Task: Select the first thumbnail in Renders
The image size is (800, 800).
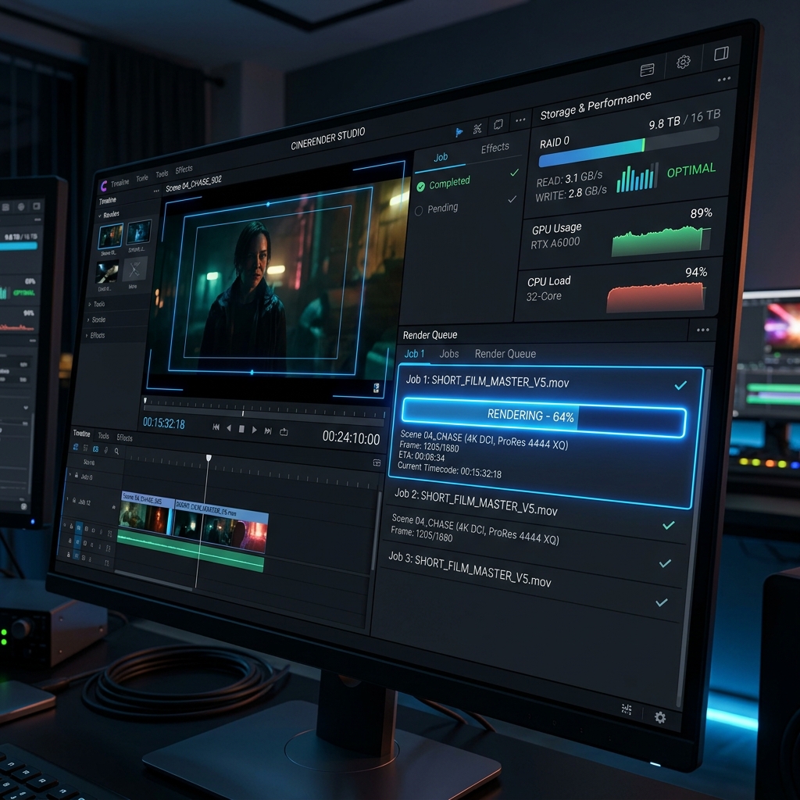Action: tap(111, 236)
